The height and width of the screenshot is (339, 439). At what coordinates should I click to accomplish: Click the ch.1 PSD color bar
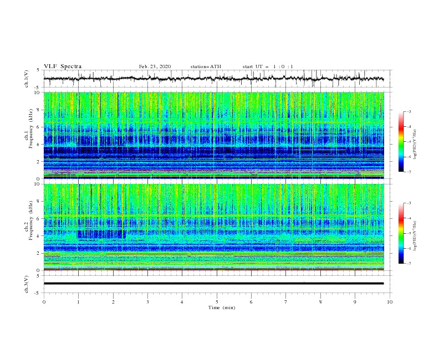click(x=401, y=141)
